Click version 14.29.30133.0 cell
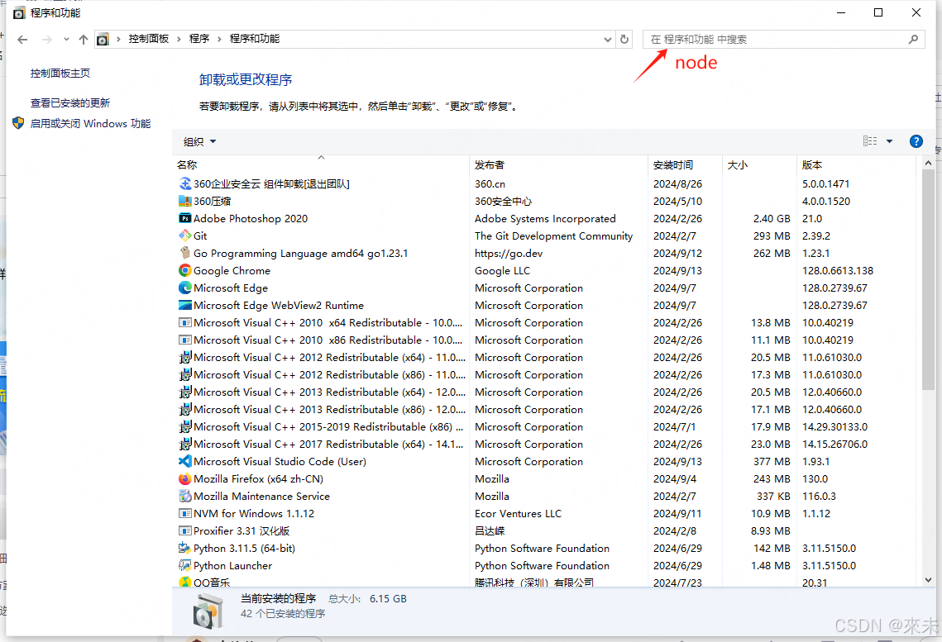The width and height of the screenshot is (942, 642). (835, 426)
